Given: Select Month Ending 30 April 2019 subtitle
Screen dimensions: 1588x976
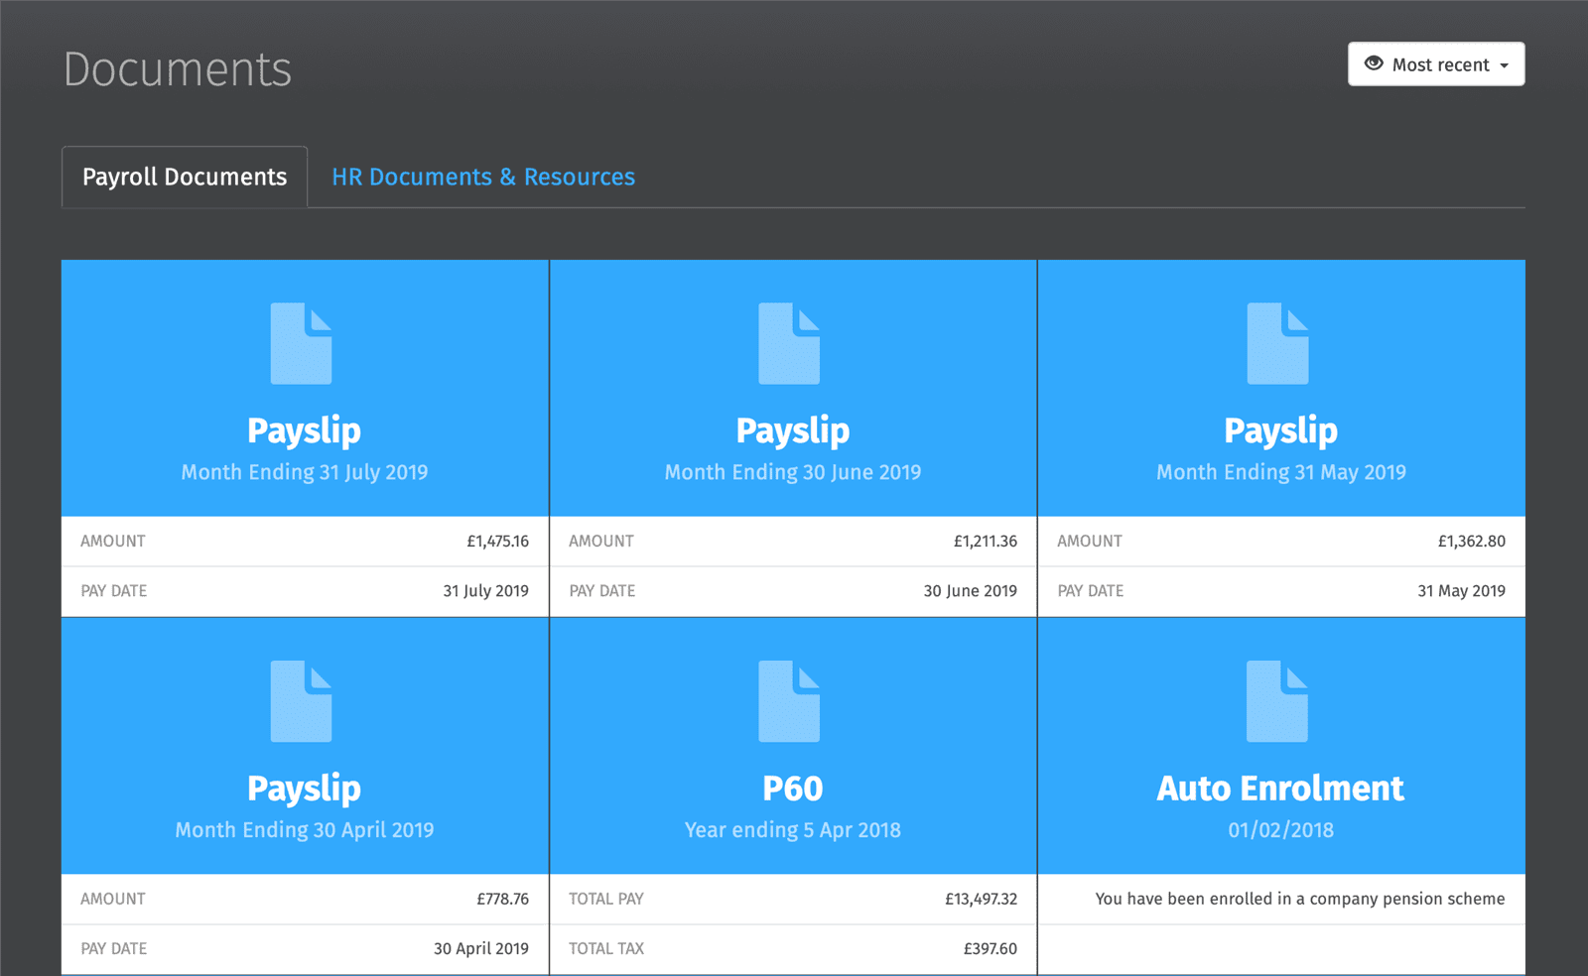Looking at the screenshot, I should point(305,830).
